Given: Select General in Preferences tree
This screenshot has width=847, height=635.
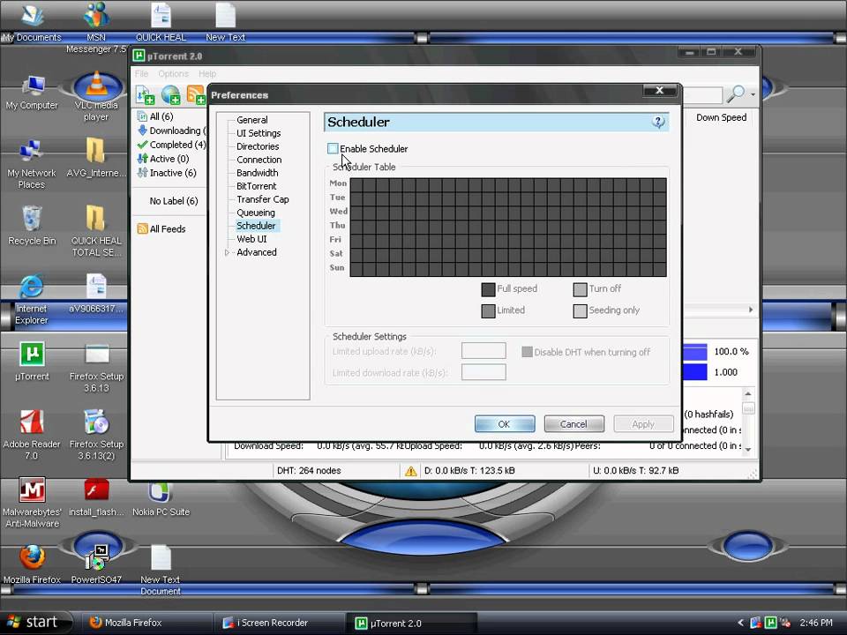Looking at the screenshot, I should pyautogui.click(x=251, y=120).
